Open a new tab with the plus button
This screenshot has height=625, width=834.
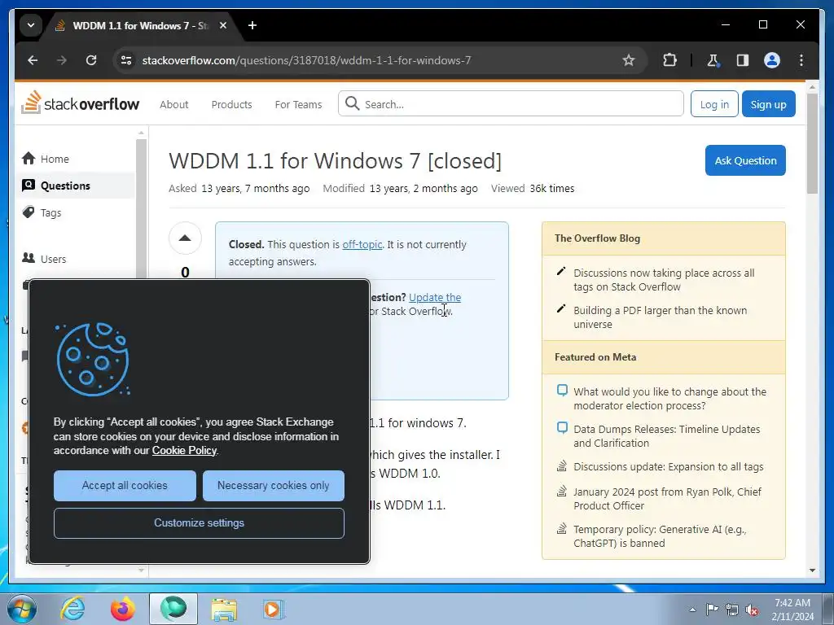pyautogui.click(x=252, y=25)
